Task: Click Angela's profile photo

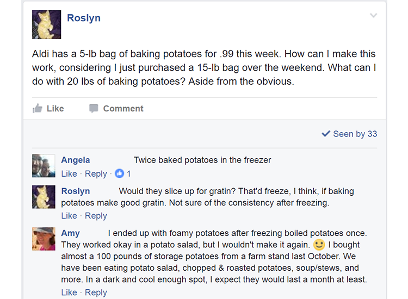Action: pos(44,166)
